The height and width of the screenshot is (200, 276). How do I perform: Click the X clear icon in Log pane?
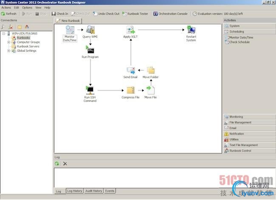coord(65,164)
